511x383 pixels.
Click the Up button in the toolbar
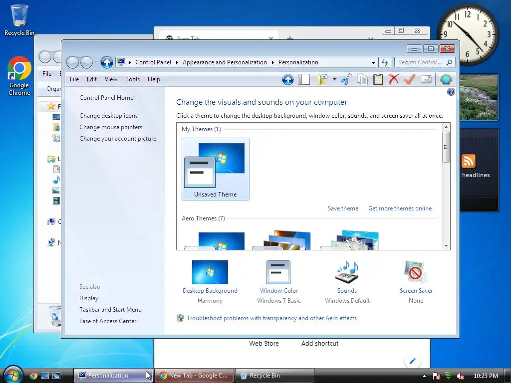(288, 79)
